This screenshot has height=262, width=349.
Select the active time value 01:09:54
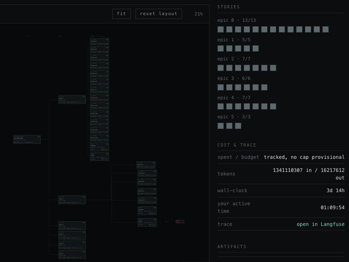(x=333, y=208)
